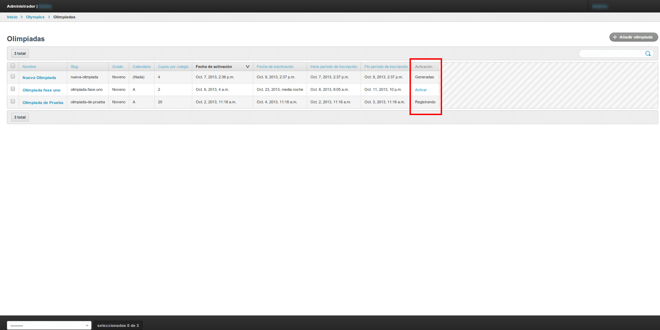
Task: Select the Olimpiada fase uno checkbox
Action: click(x=13, y=89)
